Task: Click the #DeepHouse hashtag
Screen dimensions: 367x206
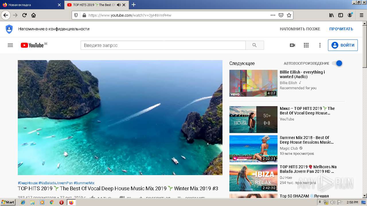Action: coord(28,183)
